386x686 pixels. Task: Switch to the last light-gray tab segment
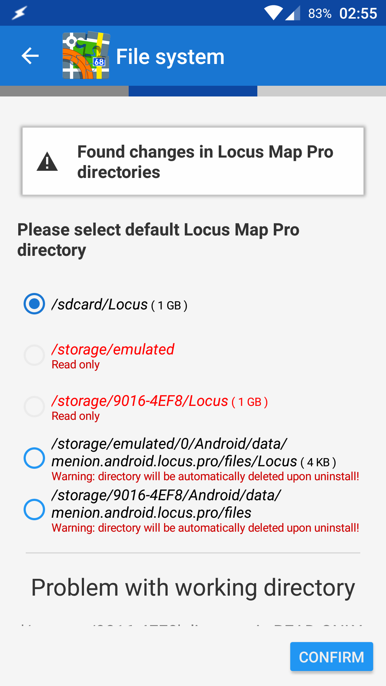tap(322, 91)
